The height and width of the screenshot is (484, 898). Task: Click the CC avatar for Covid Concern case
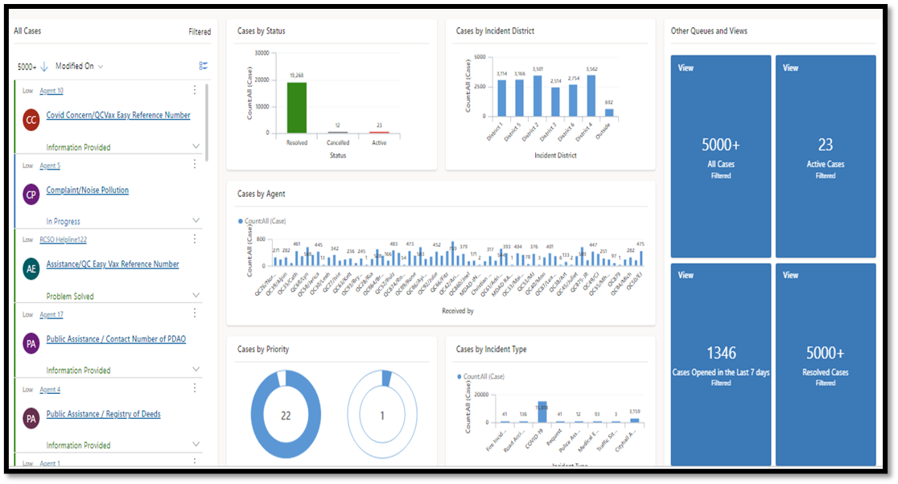(31, 120)
